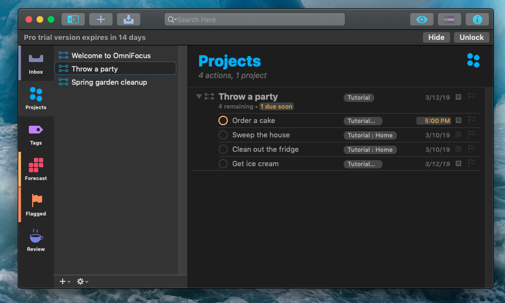505x303 pixels.
Task: Select Welcome to OmniFocus project
Action: [x=115, y=55]
